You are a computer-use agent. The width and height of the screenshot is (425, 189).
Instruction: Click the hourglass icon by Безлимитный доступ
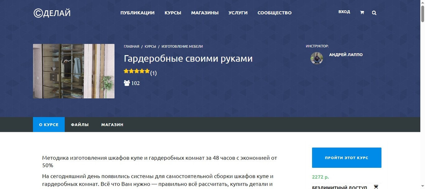pos(376,187)
